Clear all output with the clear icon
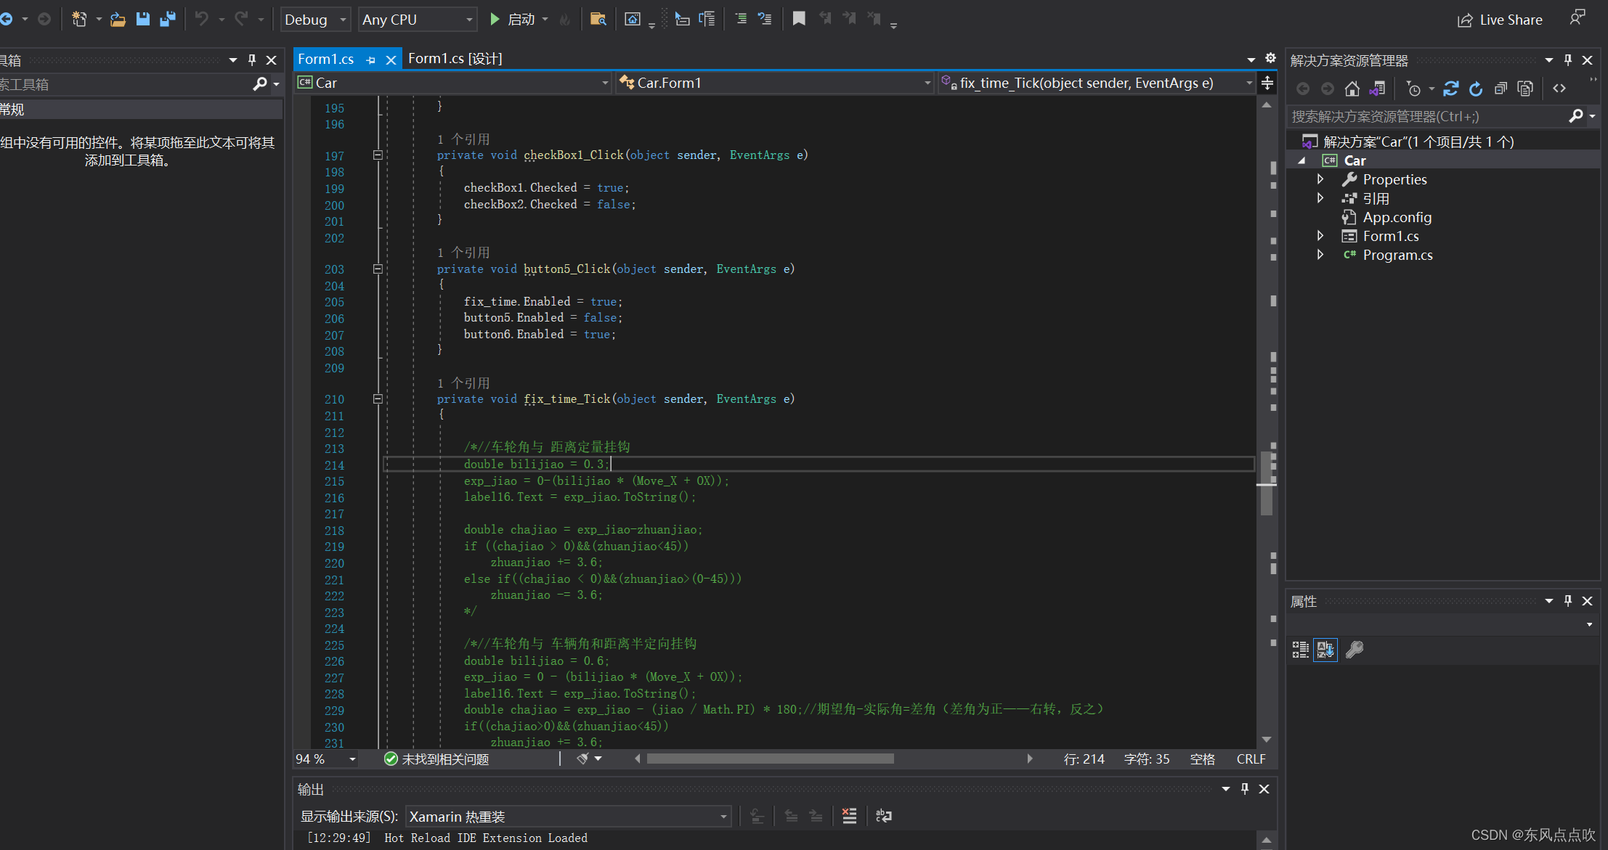The width and height of the screenshot is (1608, 850). point(849,816)
